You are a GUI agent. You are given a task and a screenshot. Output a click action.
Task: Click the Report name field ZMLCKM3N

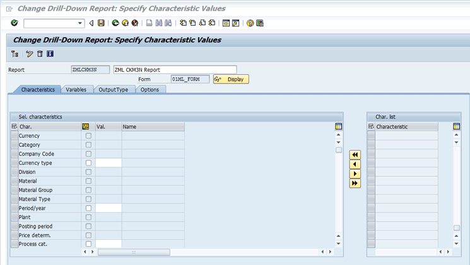[x=90, y=70]
